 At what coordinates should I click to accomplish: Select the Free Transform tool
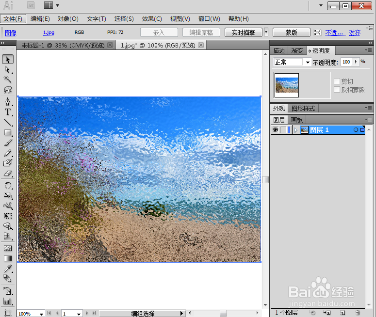(x=8, y=216)
